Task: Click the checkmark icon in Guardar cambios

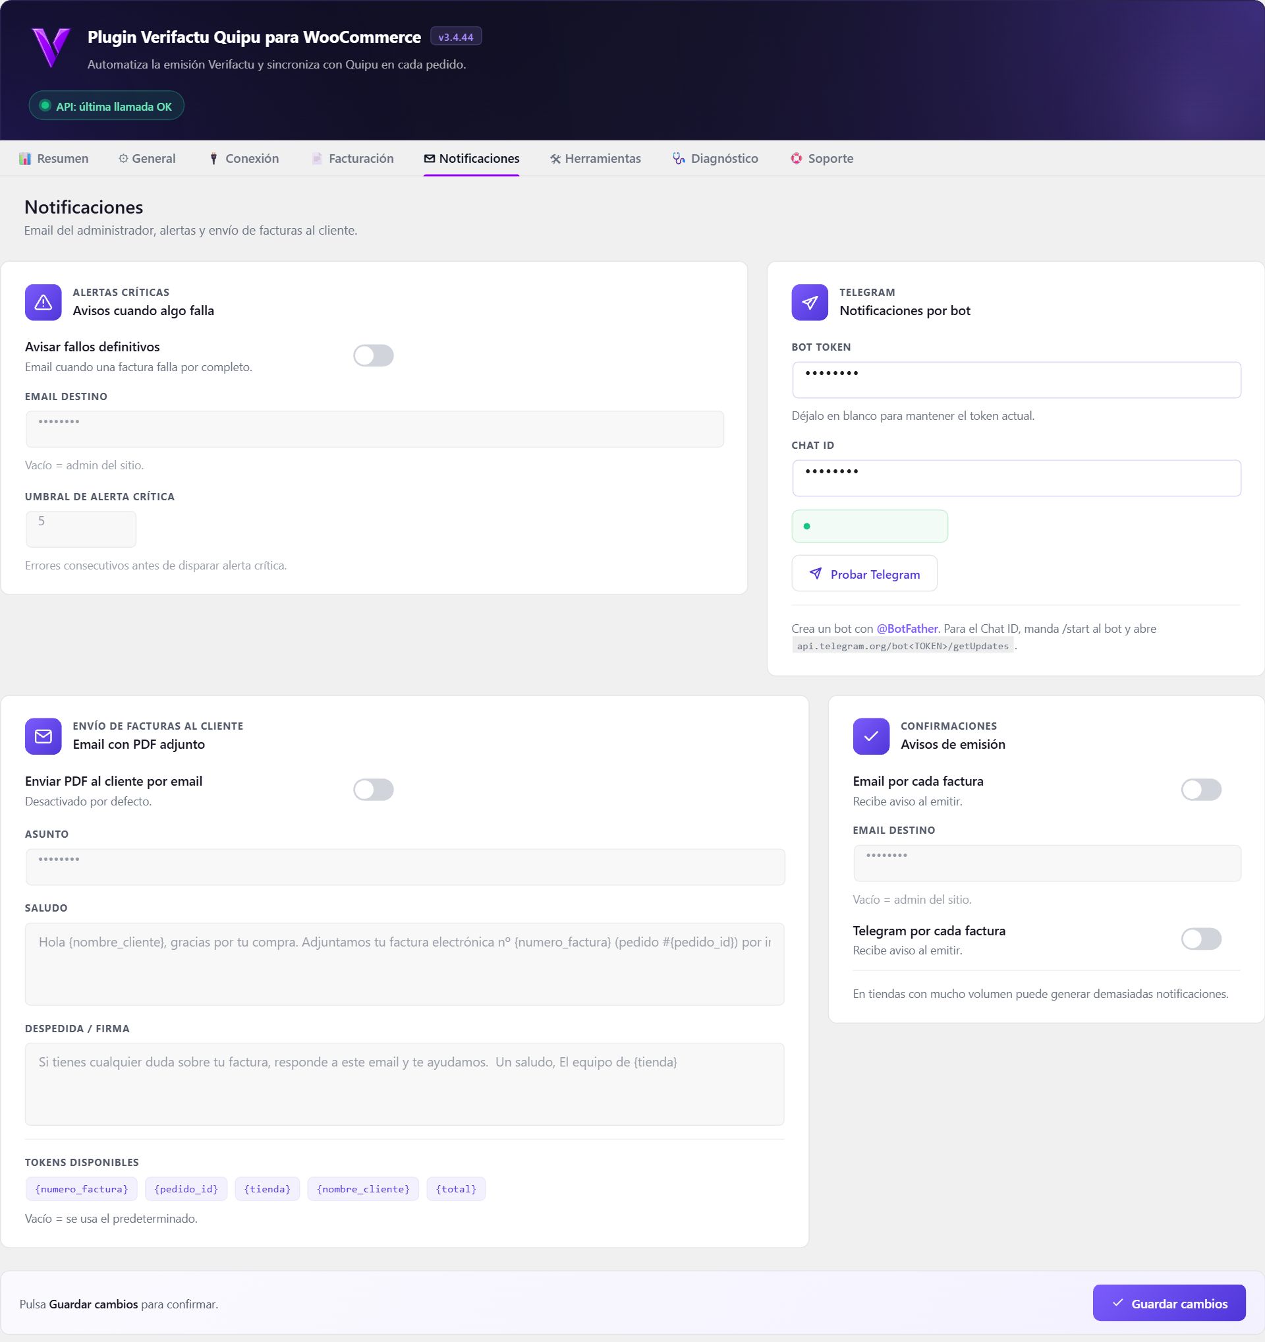Action: (x=1117, y=1302)
